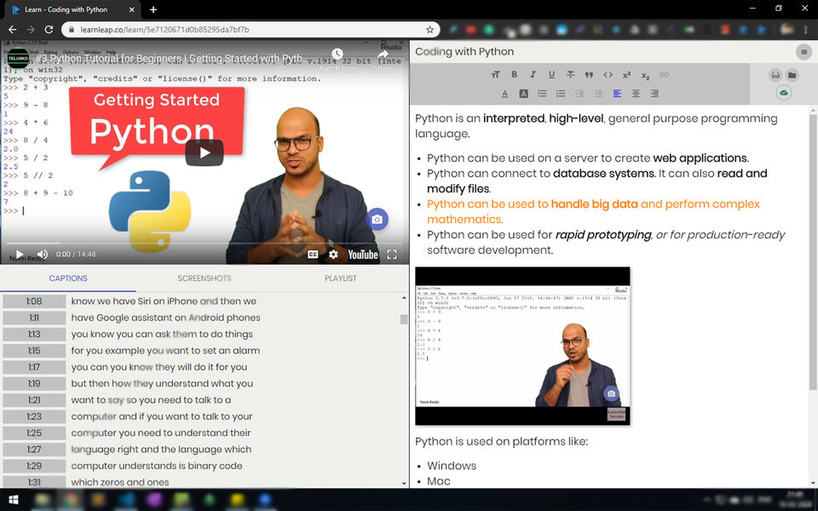
Task: Click the orange 'handle big data' note line
Action: pos(593,212)
